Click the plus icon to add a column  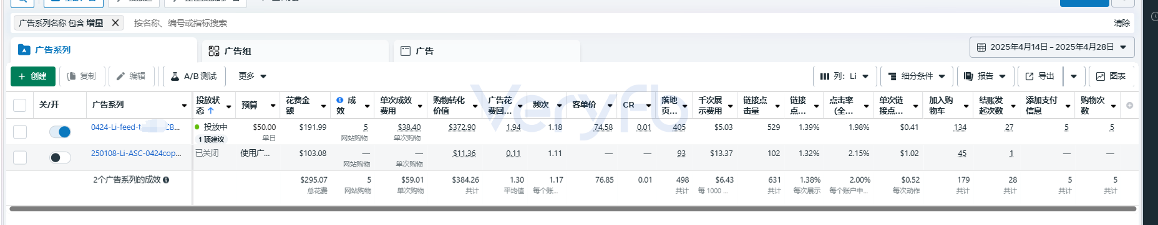click(1129, 105)
